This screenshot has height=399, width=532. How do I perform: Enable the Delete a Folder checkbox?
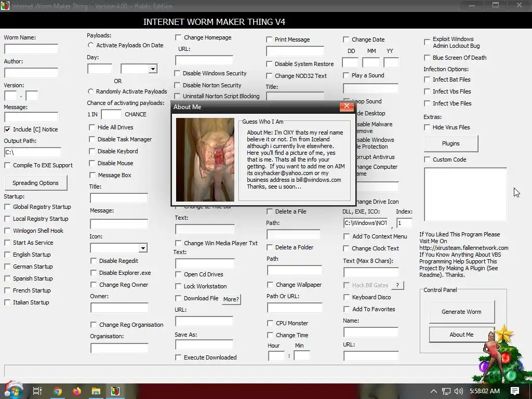click(x=270, y=247)
